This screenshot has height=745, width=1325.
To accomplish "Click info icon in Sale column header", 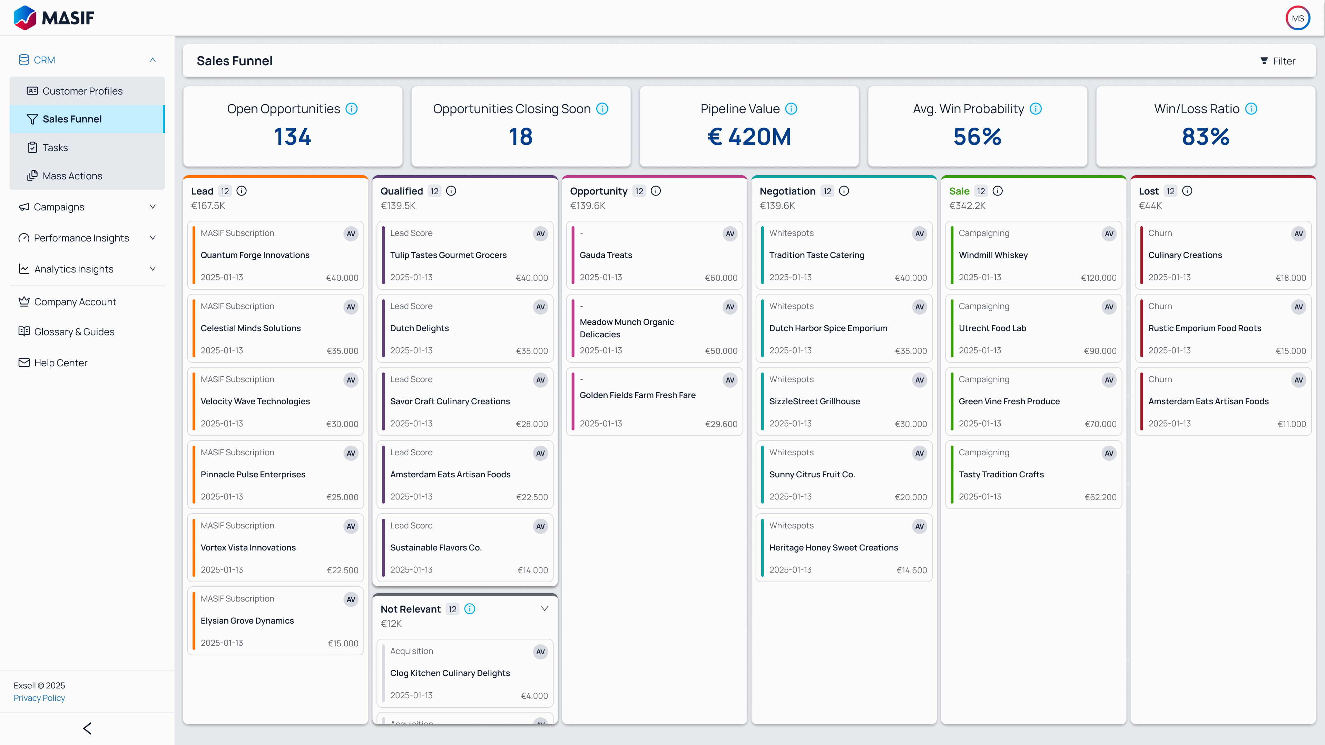I will (997, 191).
